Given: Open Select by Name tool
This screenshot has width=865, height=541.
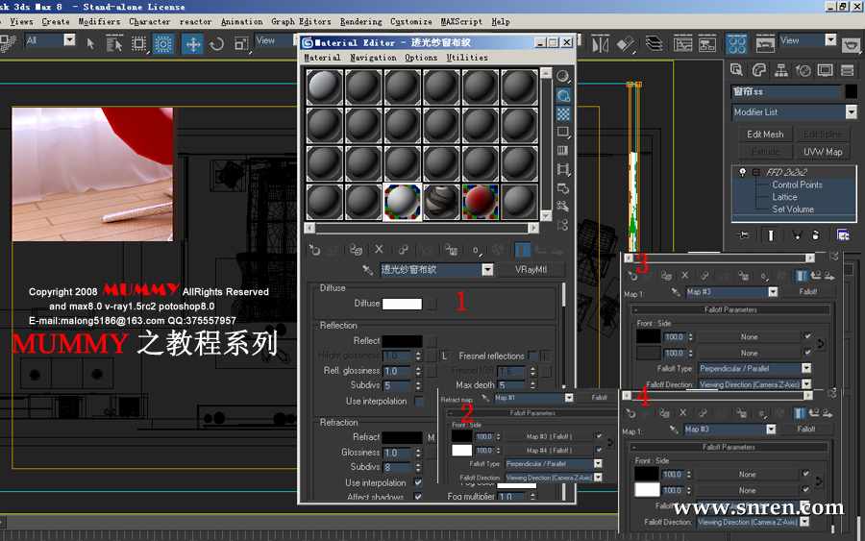Looking at the screenshot, I should tap(114, 43).
